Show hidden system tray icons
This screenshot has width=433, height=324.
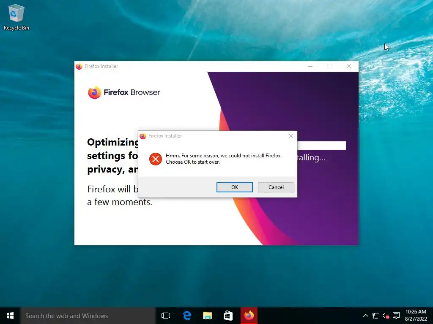(x=366, y=316)
